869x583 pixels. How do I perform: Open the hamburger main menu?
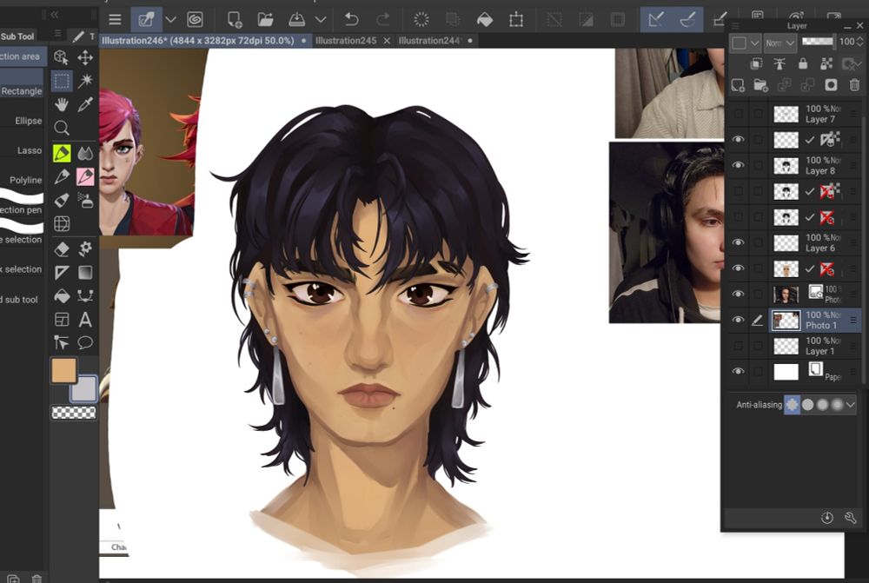(115, 19)
